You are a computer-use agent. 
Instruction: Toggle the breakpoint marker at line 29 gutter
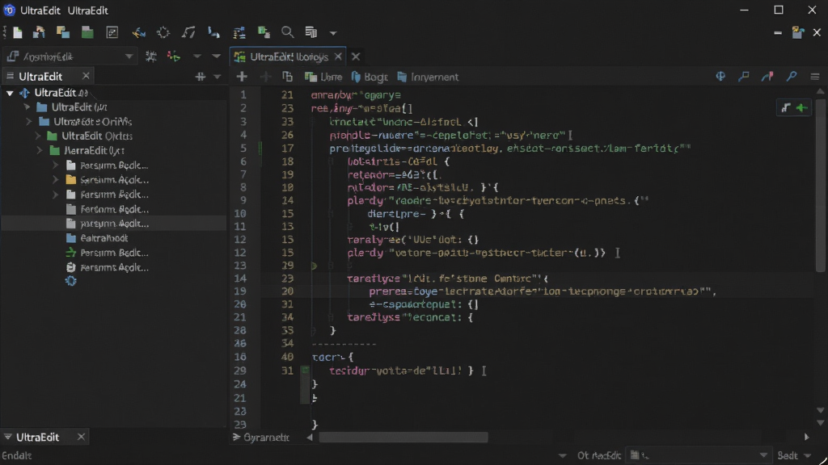tap(314, 266)
